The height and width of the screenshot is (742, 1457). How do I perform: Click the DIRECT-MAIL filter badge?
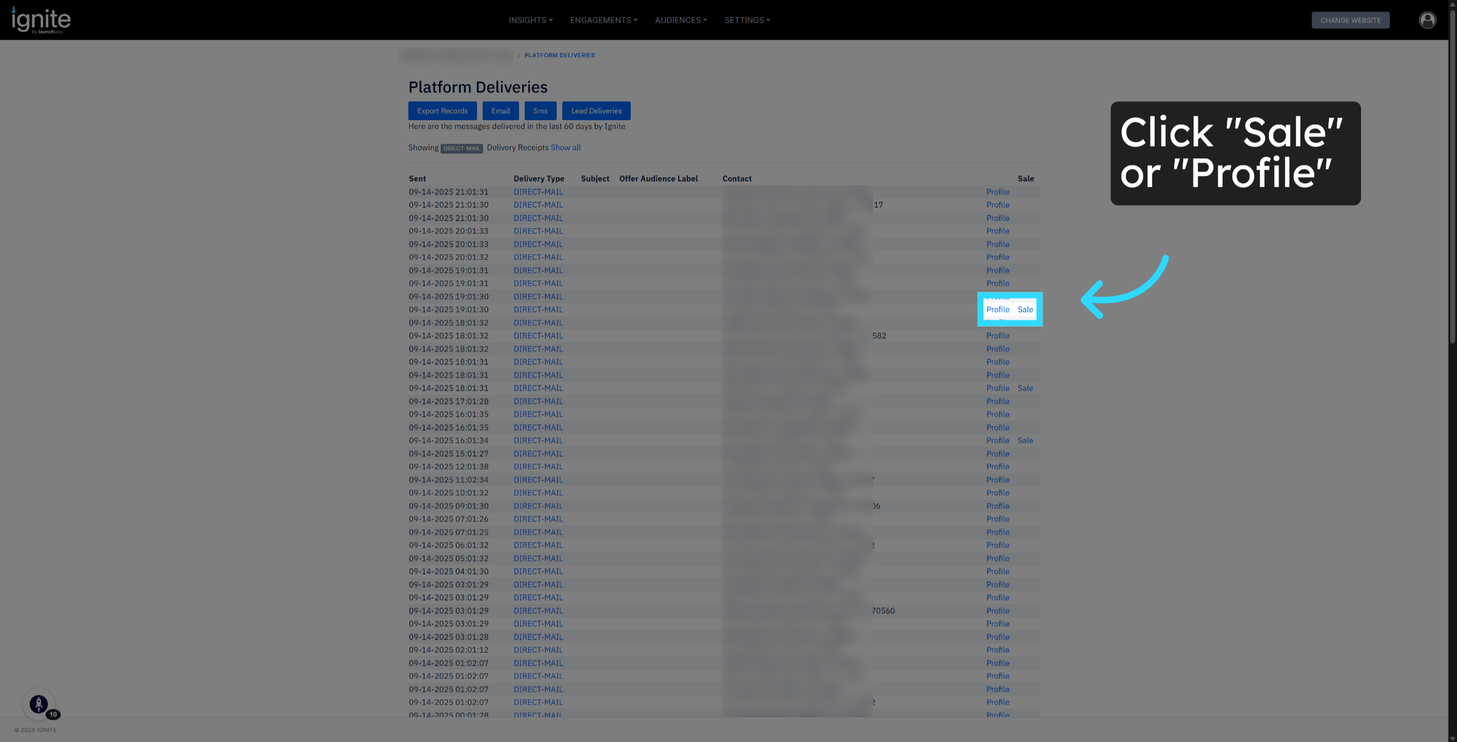pos(461,148)
